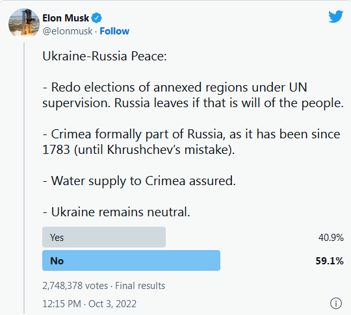Image resolution: width=351 pixels, height=315 pixels.
Task: Click the Final results label
Action: [140, 286]
